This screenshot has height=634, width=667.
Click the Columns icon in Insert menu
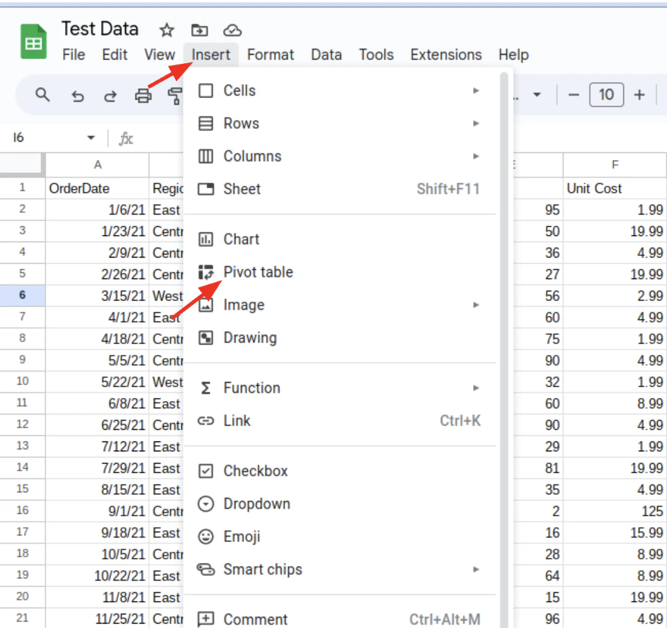tap(206, 156)
